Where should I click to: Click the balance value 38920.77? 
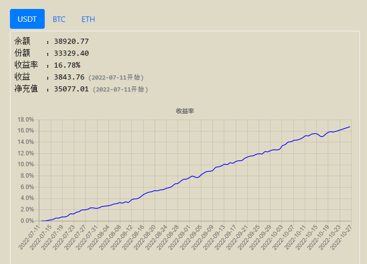click(x=72, y=41)
